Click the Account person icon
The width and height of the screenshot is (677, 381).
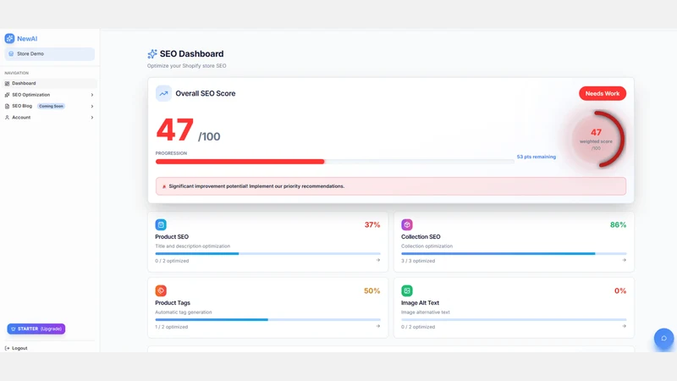(x=7, y=118)
